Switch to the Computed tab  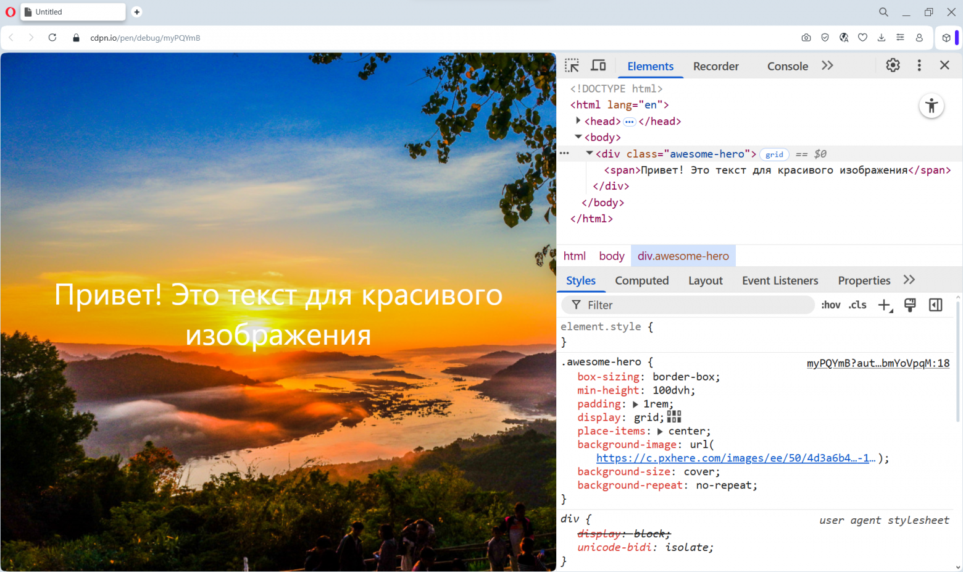[x=642, y=280]
